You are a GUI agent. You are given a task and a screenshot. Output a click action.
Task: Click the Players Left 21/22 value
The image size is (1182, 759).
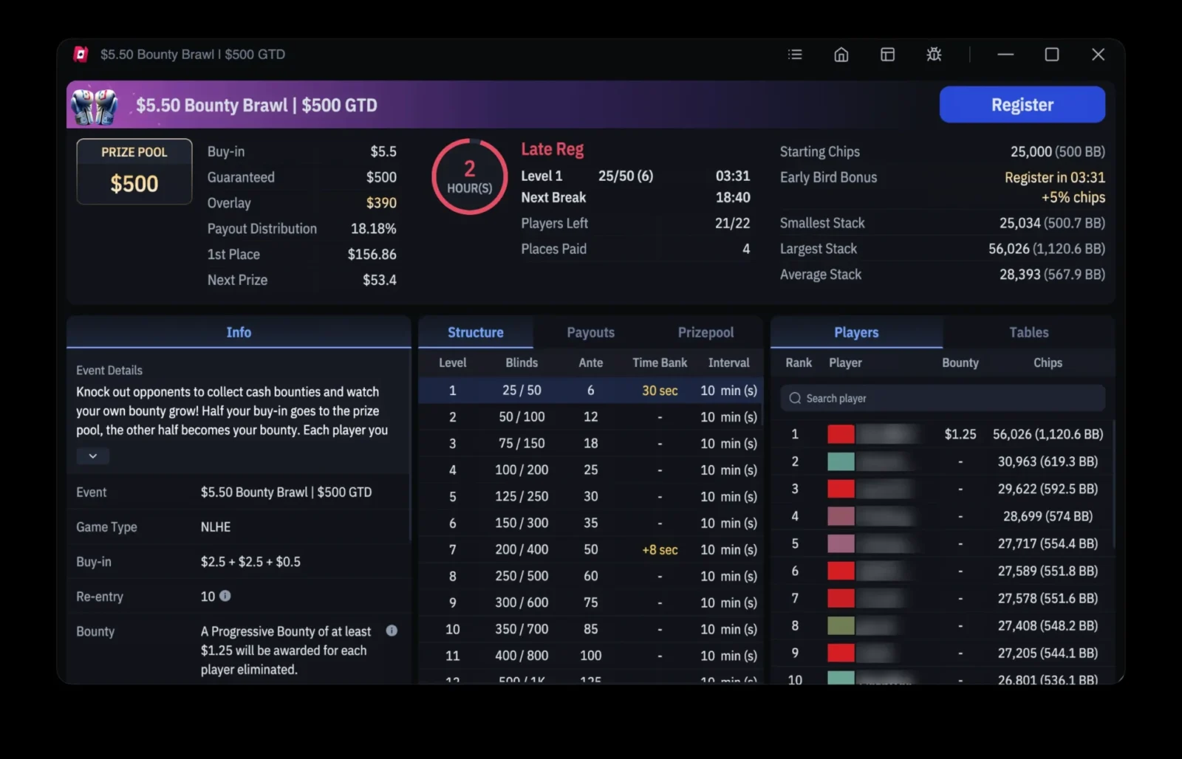(732, 223)
